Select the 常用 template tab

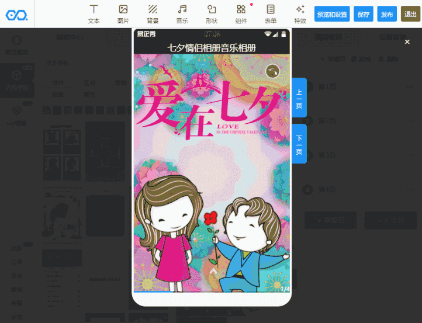tap(89, 95)
